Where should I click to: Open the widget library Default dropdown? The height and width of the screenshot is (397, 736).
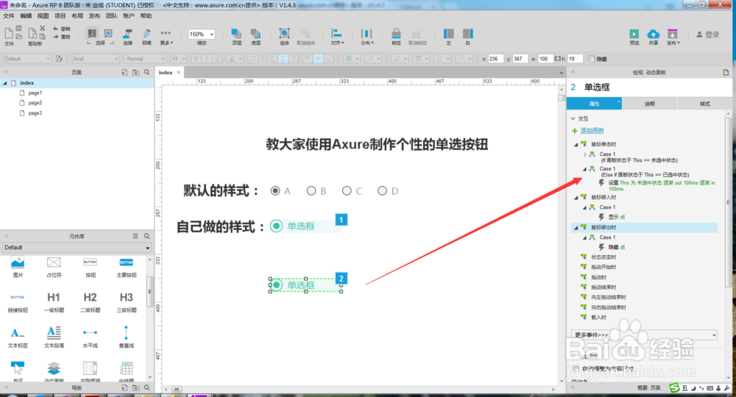click(x=77, y=247)
